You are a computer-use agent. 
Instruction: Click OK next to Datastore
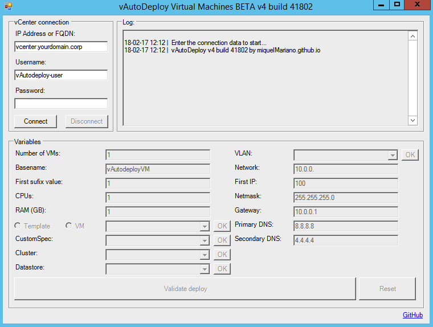[x=222, y=269]
